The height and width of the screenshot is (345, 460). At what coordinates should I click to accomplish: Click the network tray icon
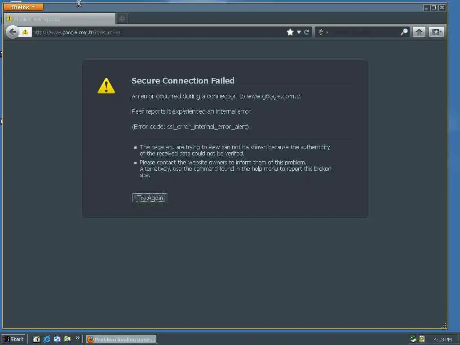pos(414,339)
